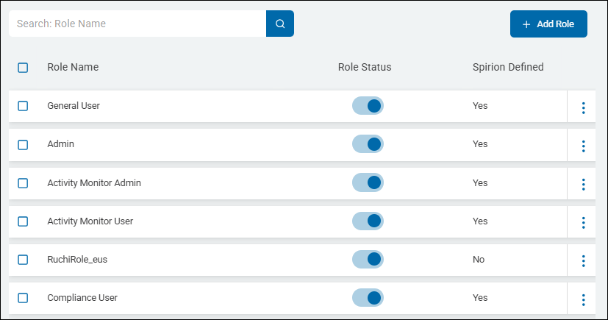Select the Compliance User row checkbox
This screenshot has height=320, width=608.
coord(23,298)
